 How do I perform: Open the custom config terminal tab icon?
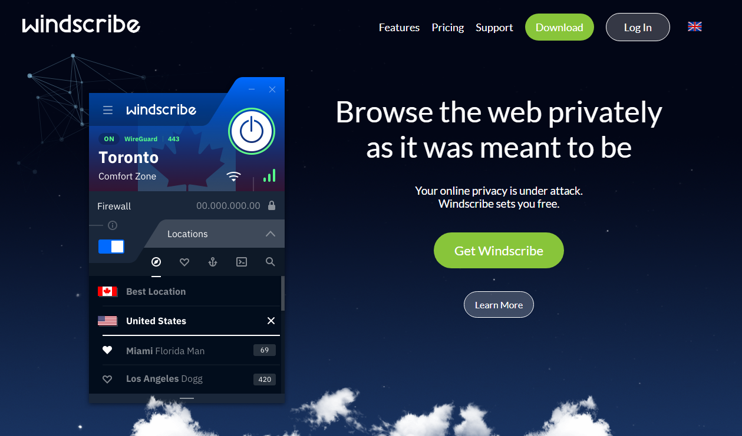pyautogui.click(x=242, y=262)
